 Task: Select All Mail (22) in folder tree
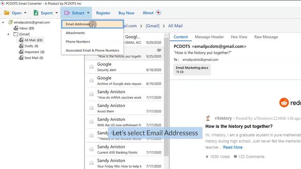(33, 40)
